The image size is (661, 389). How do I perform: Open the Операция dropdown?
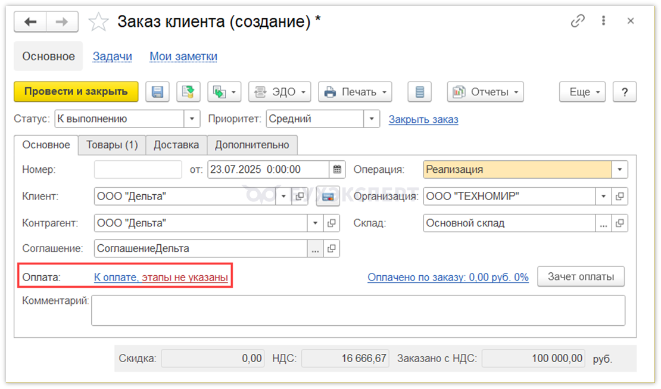pyautogui.click(x=620, y=170)
